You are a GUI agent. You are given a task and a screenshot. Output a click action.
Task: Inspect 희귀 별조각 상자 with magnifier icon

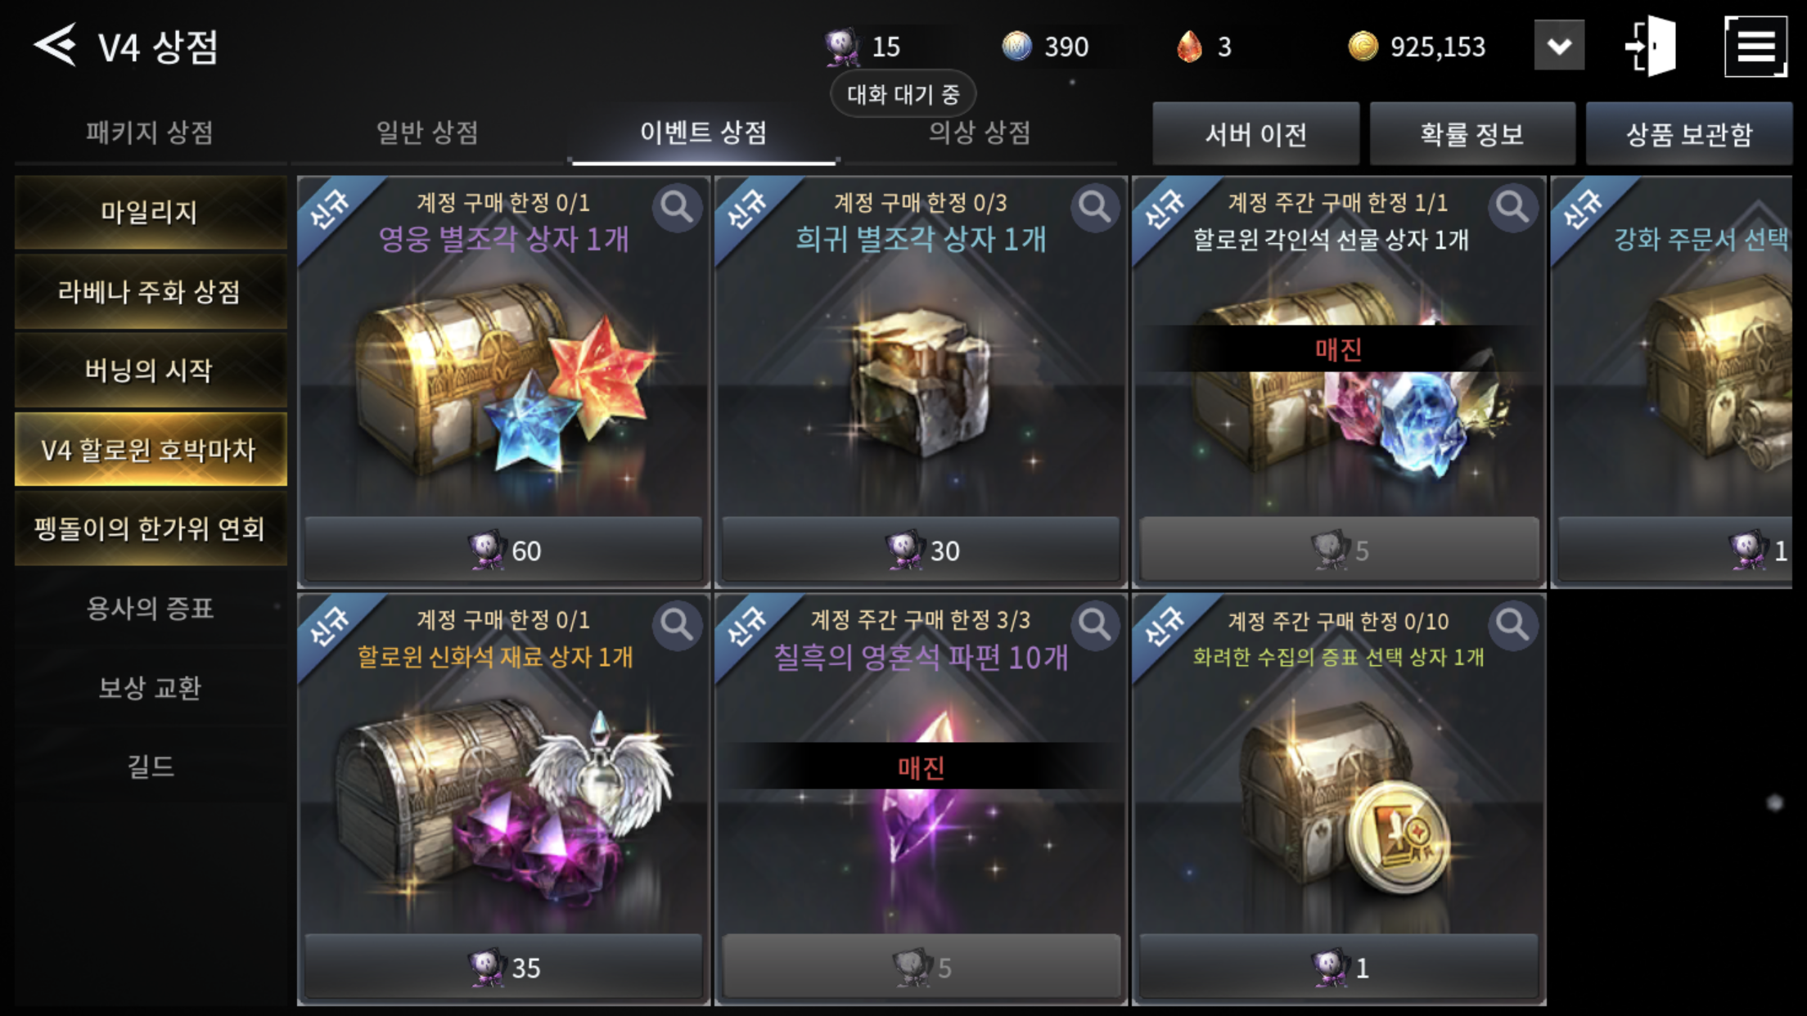tap(1094, 208)
